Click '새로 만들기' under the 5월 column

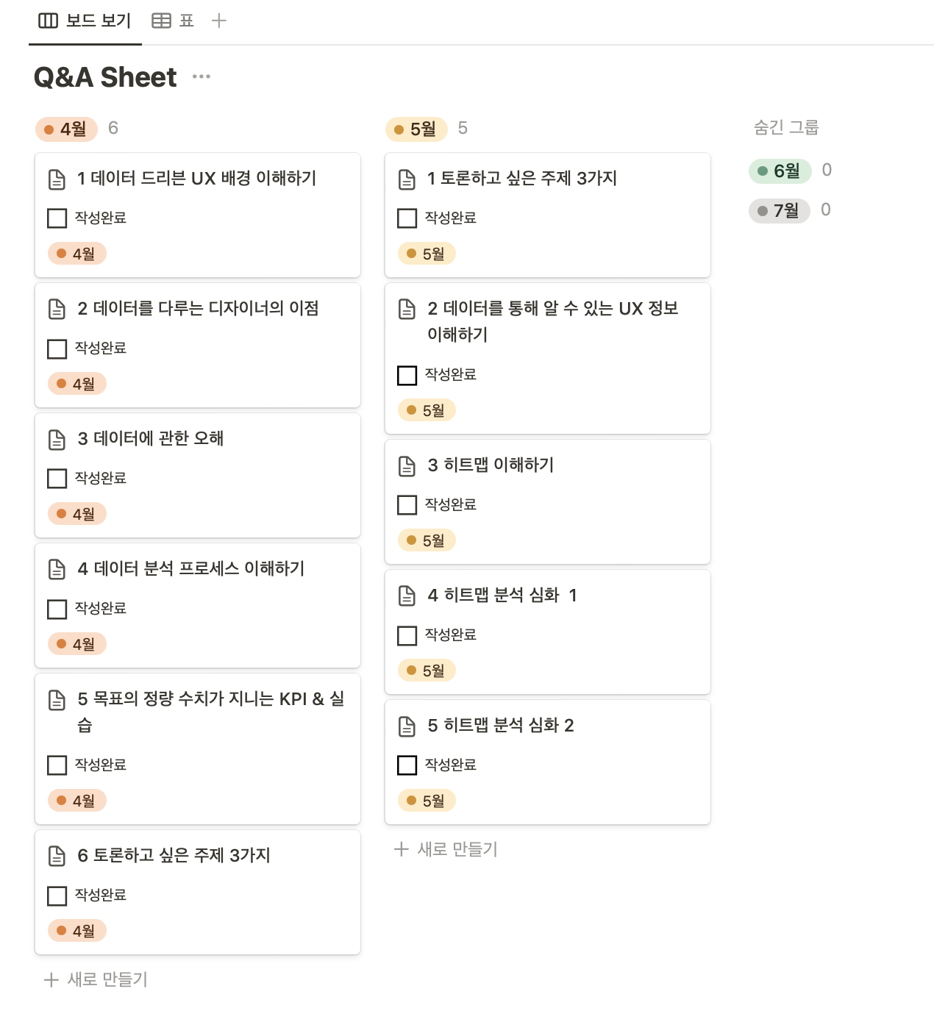tap(445, 849)
